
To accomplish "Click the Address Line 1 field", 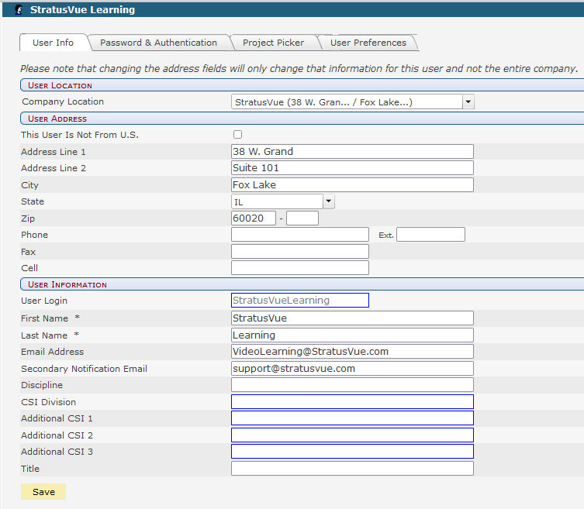I will pyautogui.click(x=352, y=151).
